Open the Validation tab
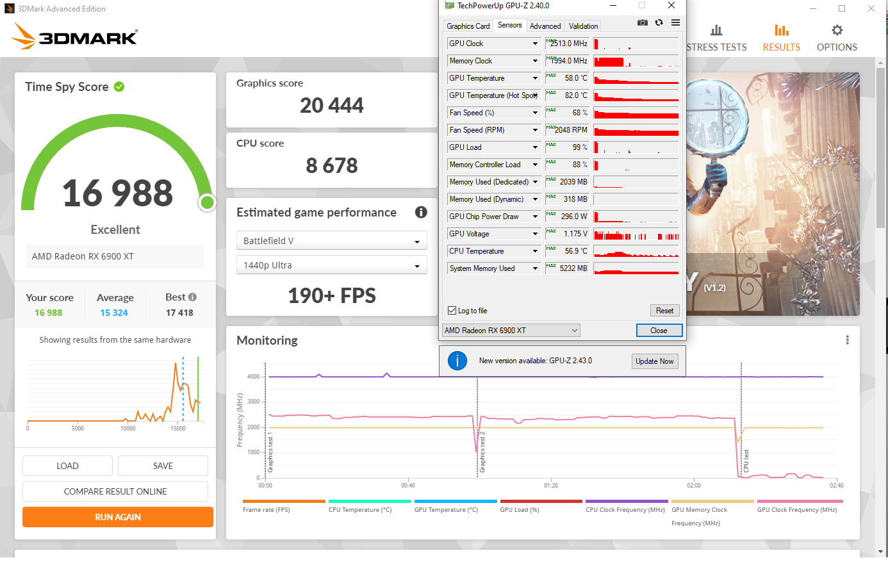 [584, 26]
